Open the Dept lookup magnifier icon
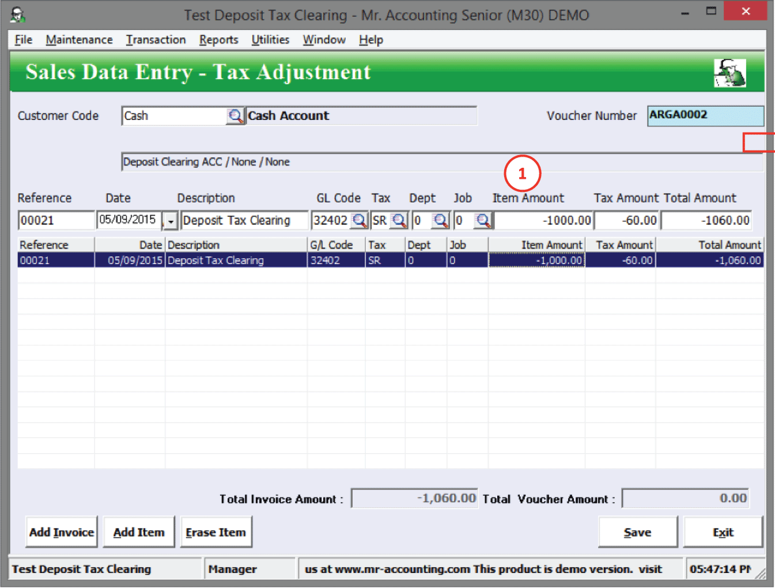This screenshot has width=775, height=588. coord(440,220)
